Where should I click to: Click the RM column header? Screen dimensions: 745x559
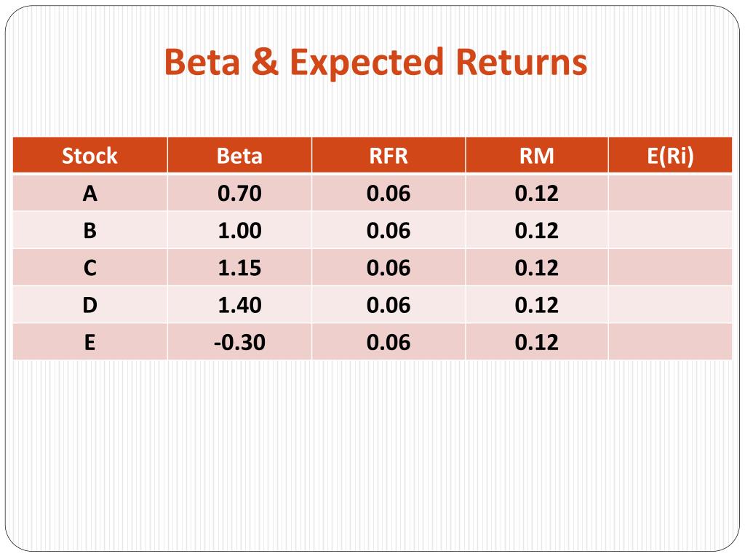(536, 156)
